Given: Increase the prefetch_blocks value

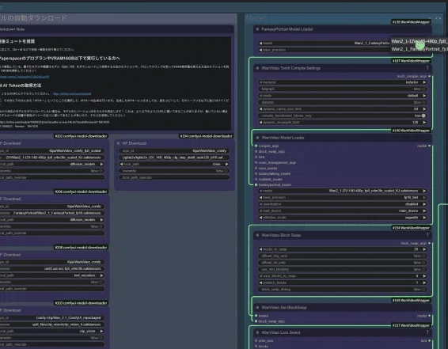Looking at the screenshot, I should [424, 283].
